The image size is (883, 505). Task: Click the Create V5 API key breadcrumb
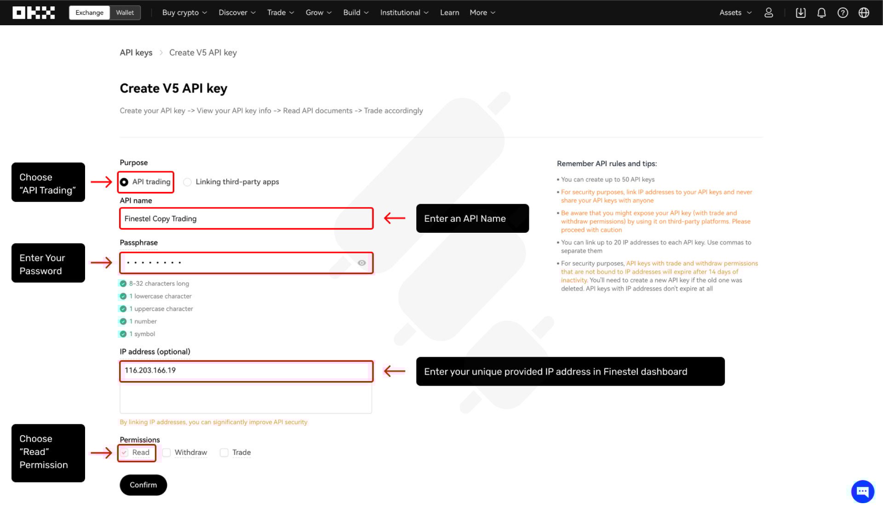coord(203,52)
